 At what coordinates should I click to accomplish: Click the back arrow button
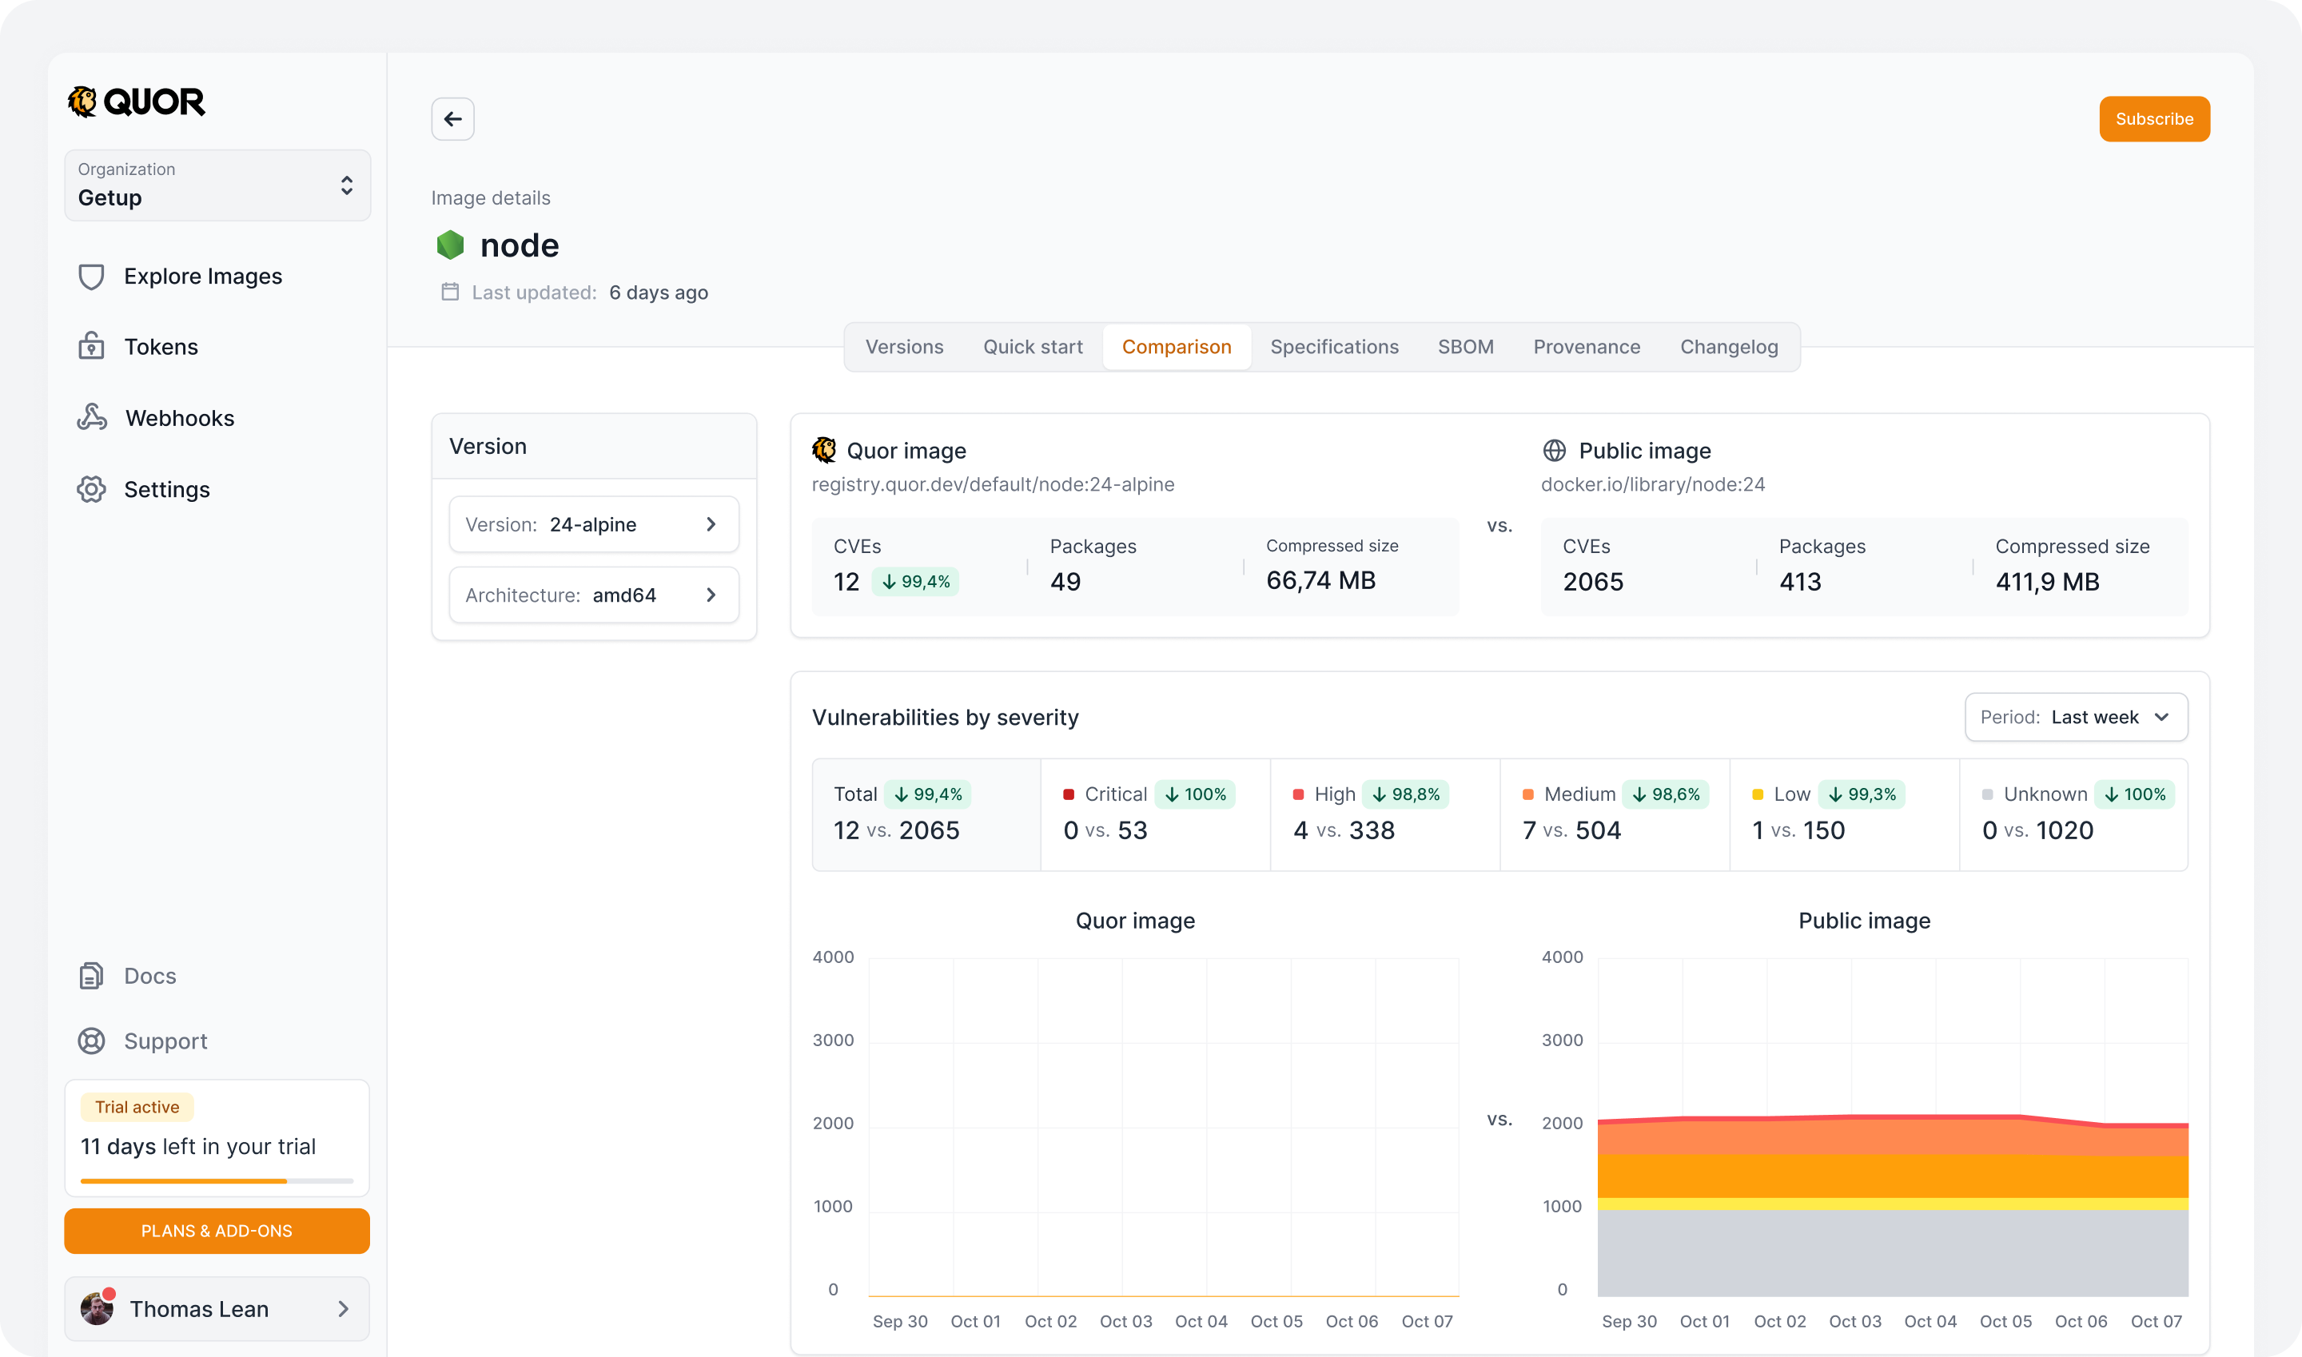point(452,119)
